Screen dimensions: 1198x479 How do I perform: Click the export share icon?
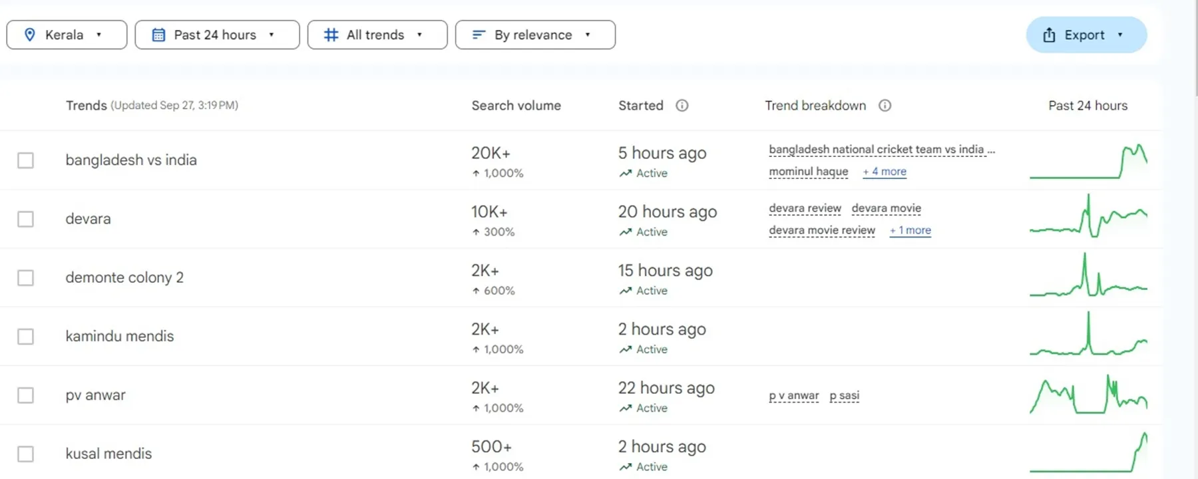click(1049, 35)
